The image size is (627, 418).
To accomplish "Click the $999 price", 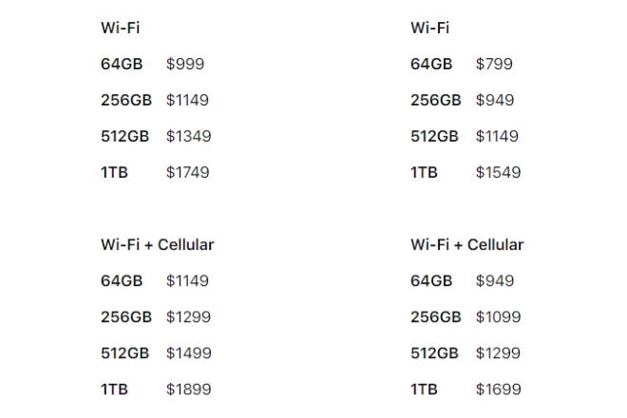I will pyautogui.click(x=184, y=65).
